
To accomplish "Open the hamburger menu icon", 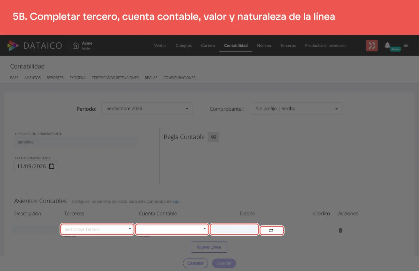I will click(x=406, y=46).
